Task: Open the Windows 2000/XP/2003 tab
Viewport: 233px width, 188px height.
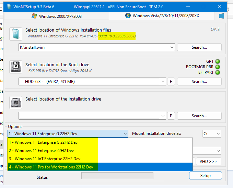Action: pos(57,16)
